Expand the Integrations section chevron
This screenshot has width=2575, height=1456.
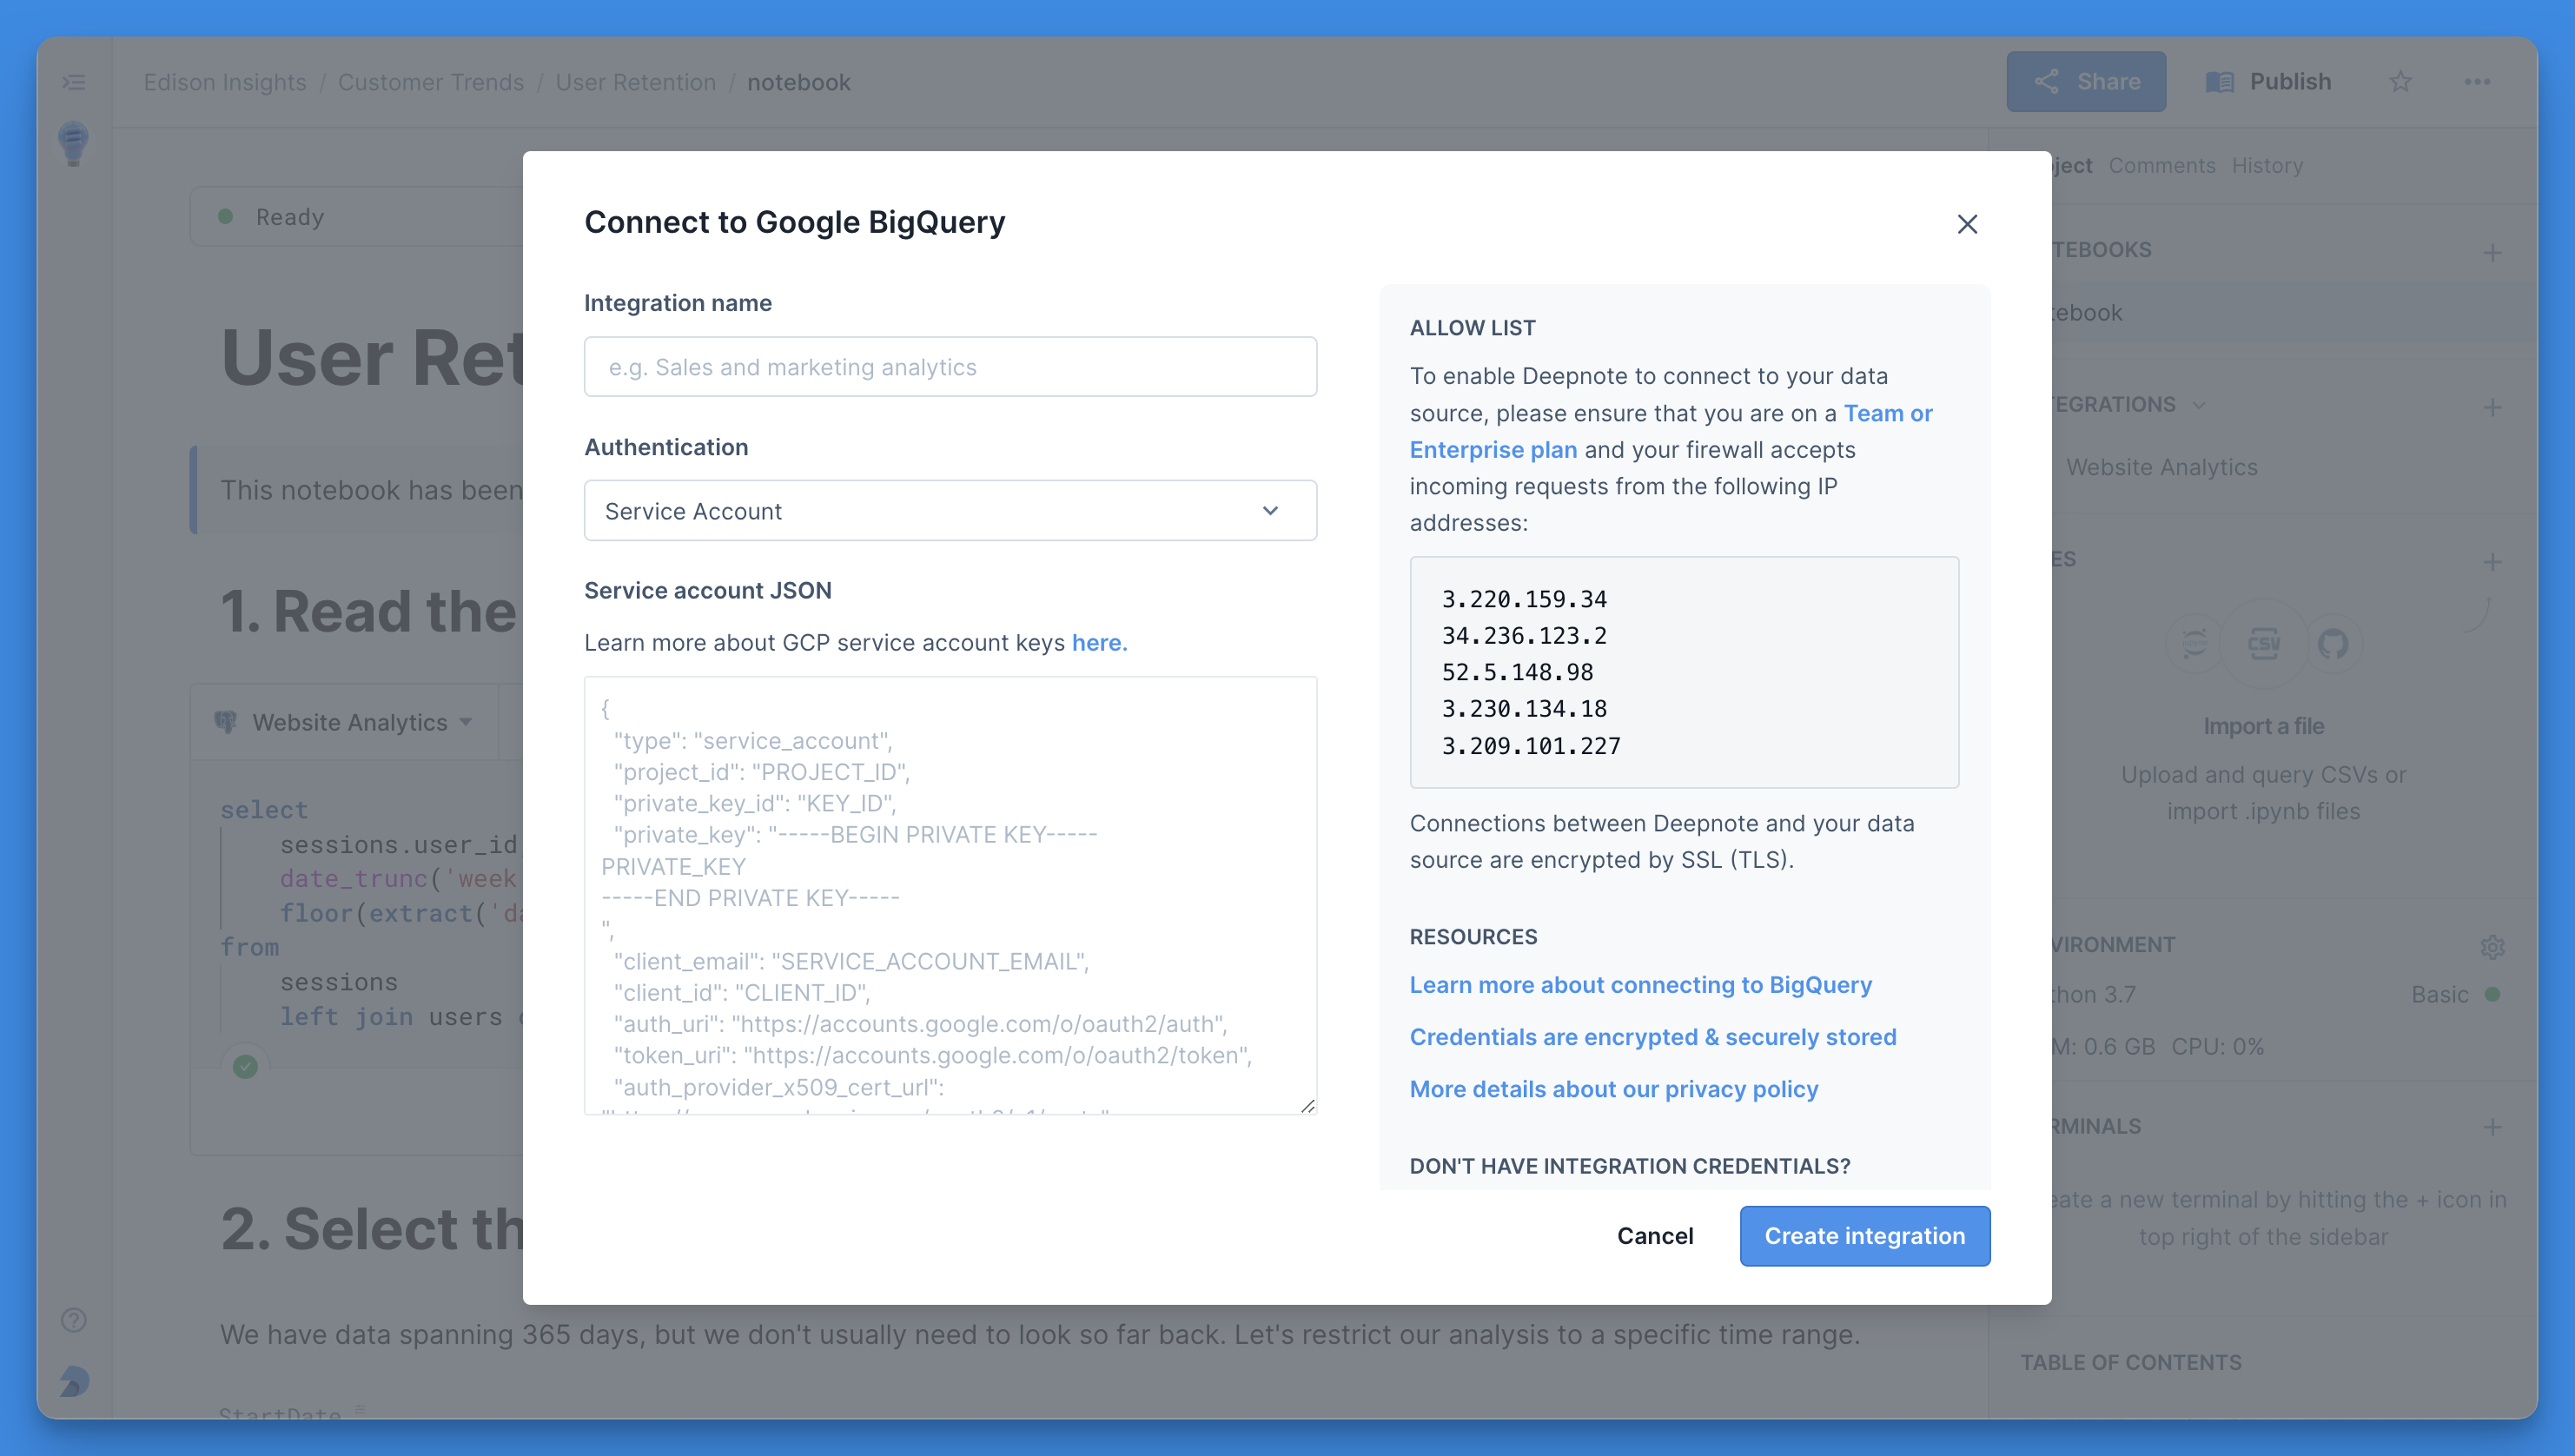click(x=2199, y=405)
